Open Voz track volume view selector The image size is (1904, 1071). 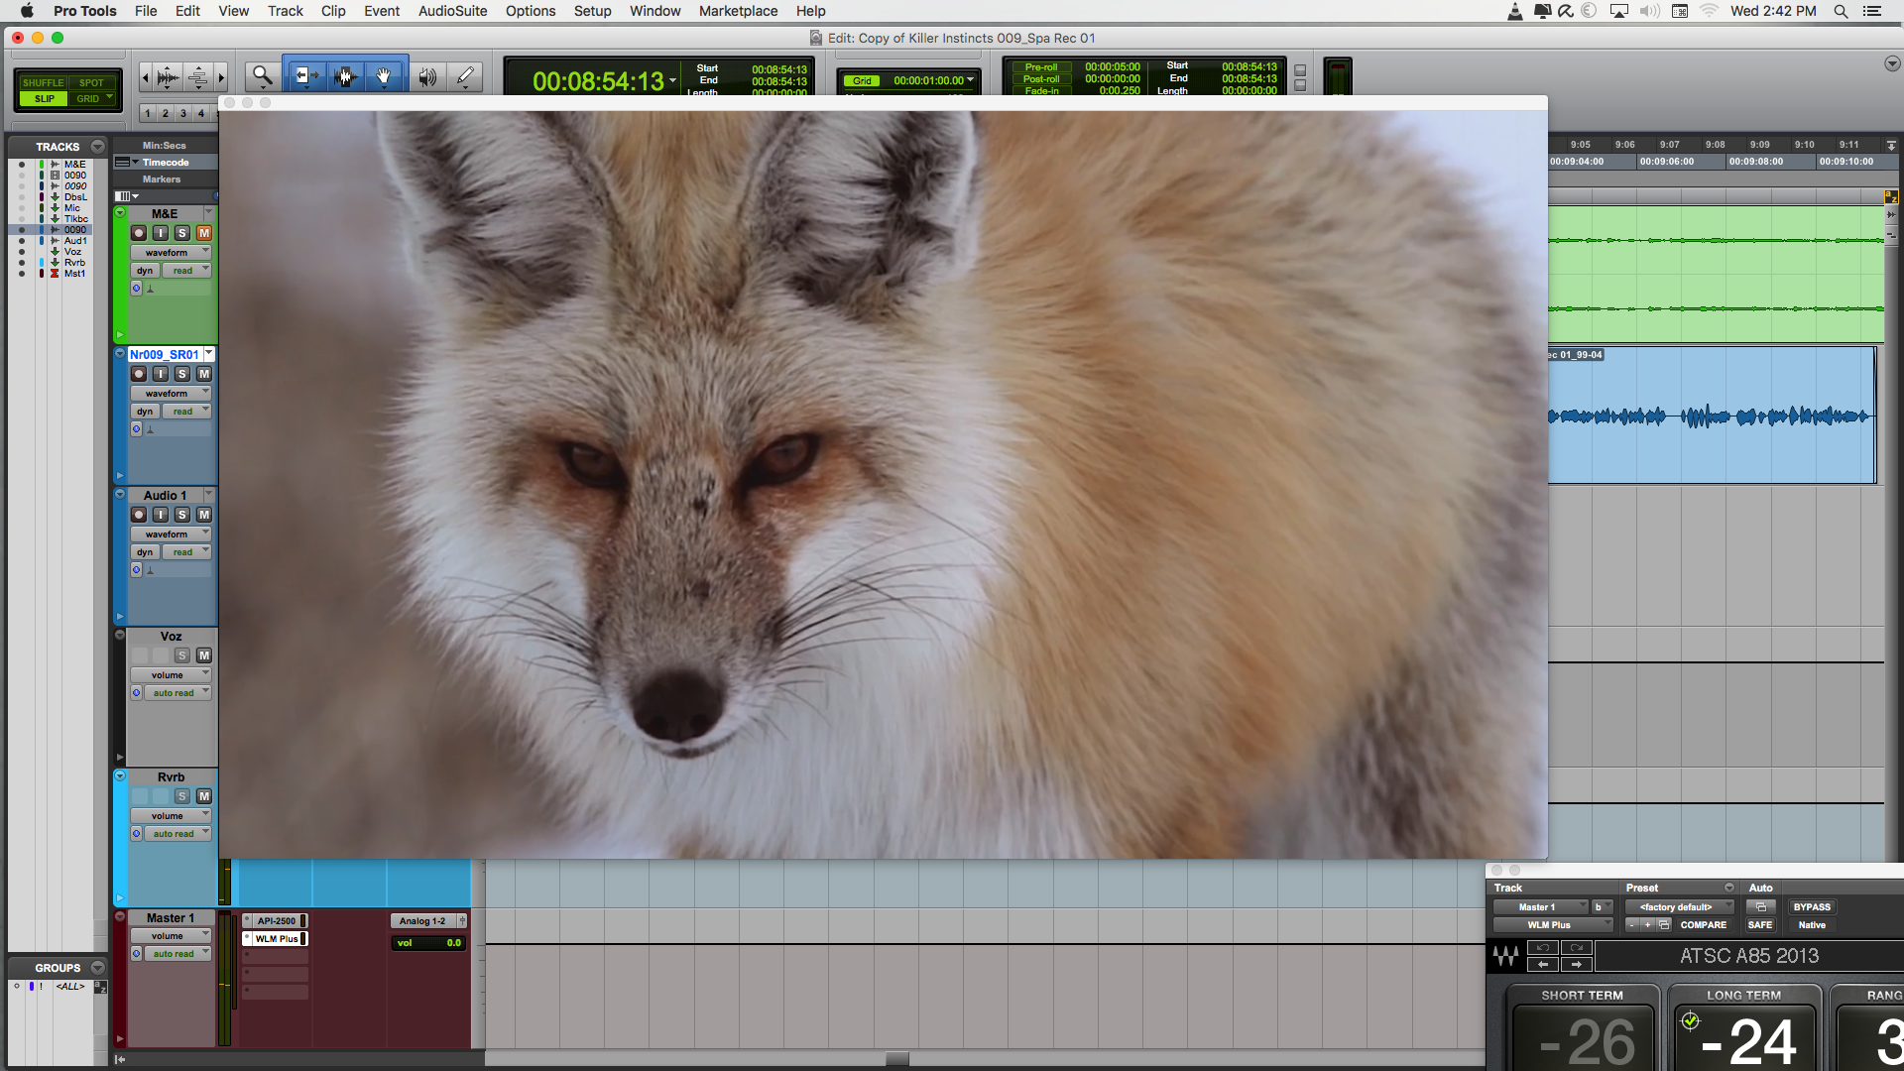(171, 675)
